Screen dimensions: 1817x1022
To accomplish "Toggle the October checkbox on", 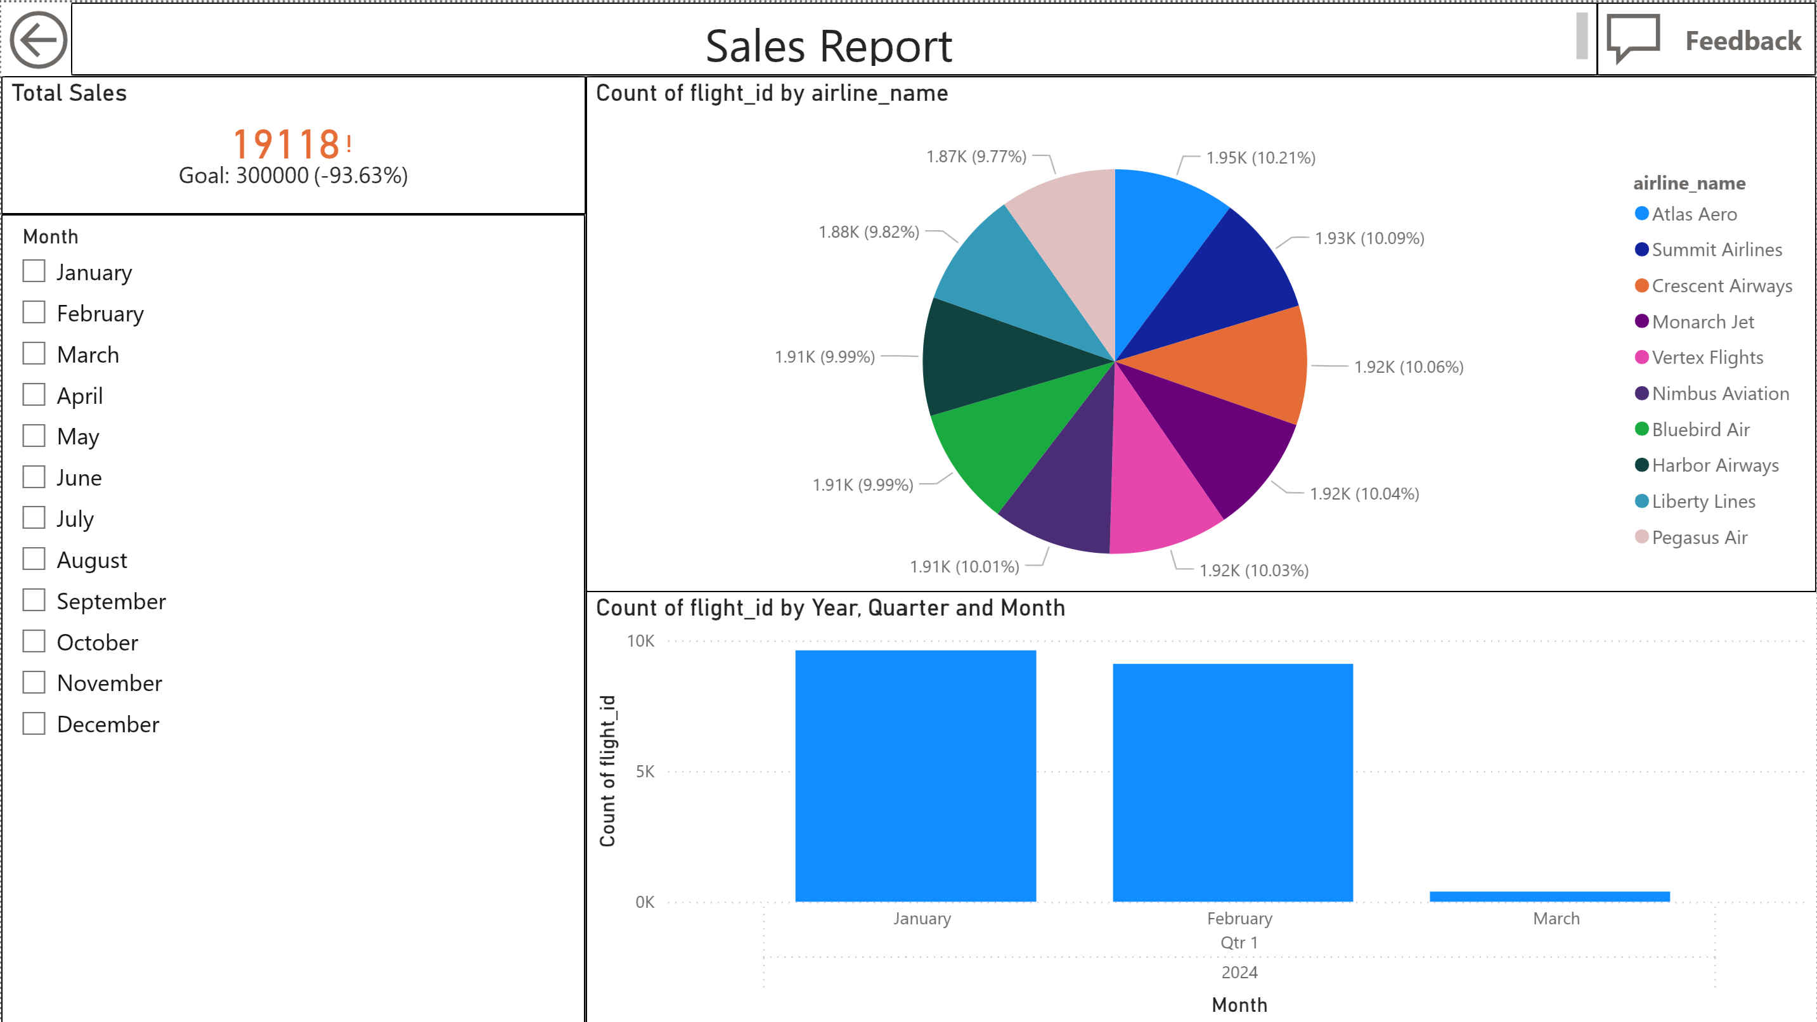I will 34,641.
